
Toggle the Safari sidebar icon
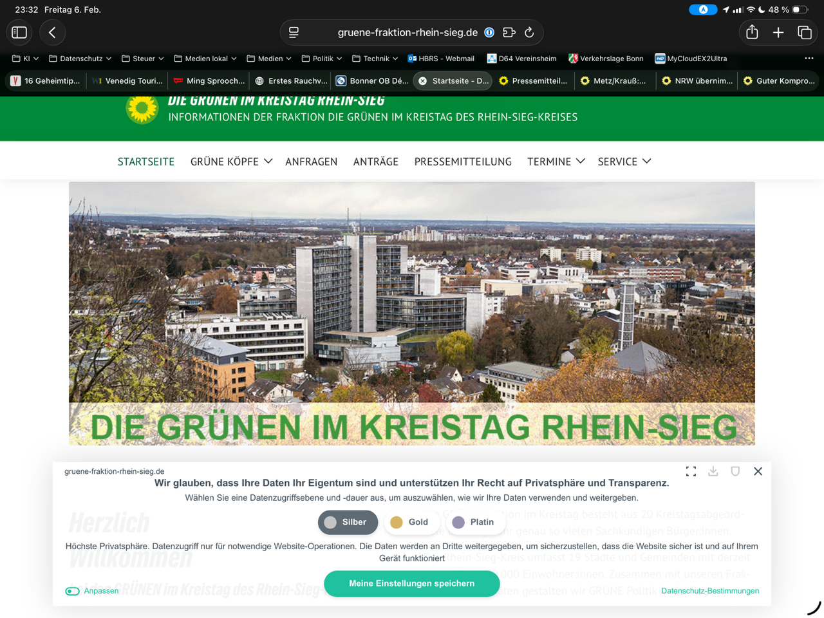point(19,32)
